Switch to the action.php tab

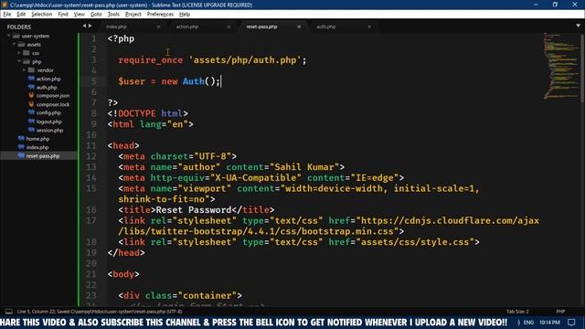187,27
